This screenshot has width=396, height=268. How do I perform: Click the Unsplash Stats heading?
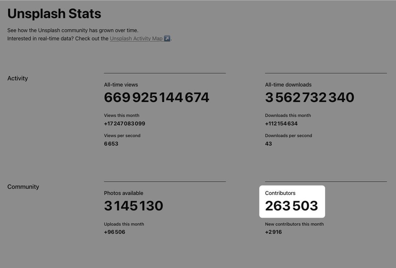coord(54,14)
